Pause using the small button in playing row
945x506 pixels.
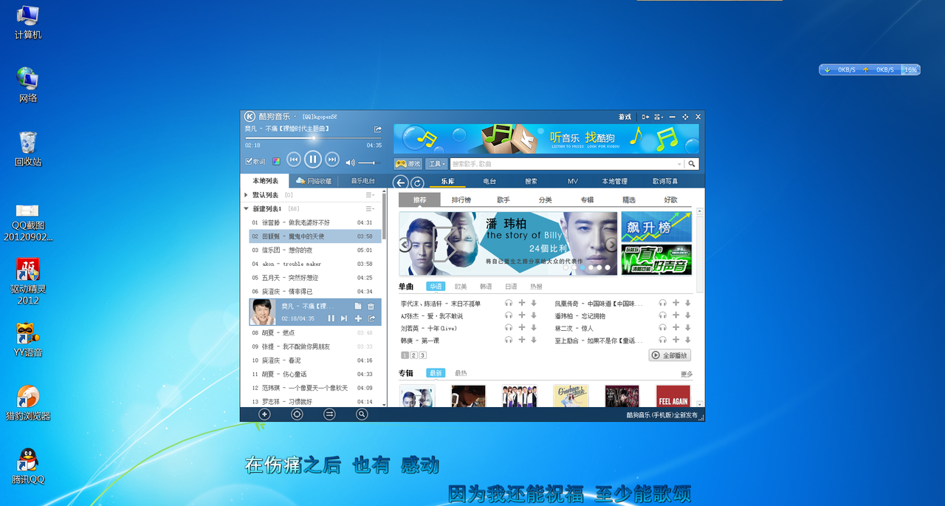coord(331,318)
